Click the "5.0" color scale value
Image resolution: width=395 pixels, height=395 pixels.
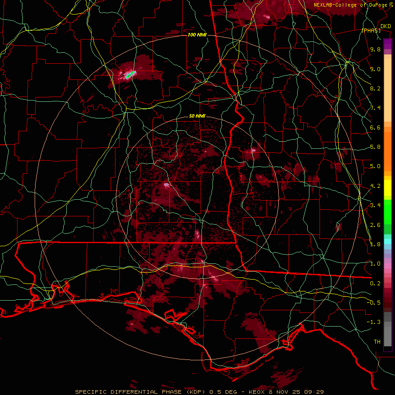(375, 166)
